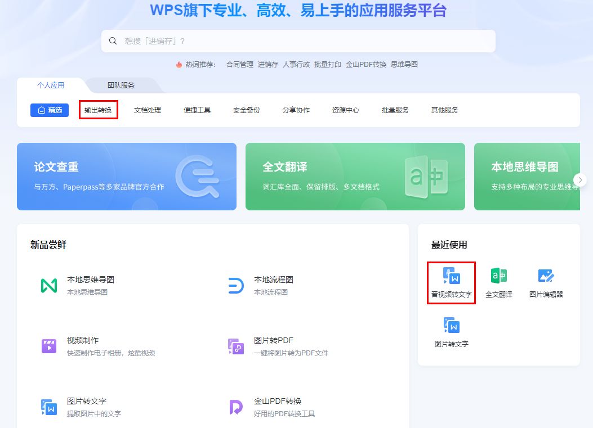Click hot keyword 合同管理
The height and width of the screenshot is (428, 593).
click(240, 65)
